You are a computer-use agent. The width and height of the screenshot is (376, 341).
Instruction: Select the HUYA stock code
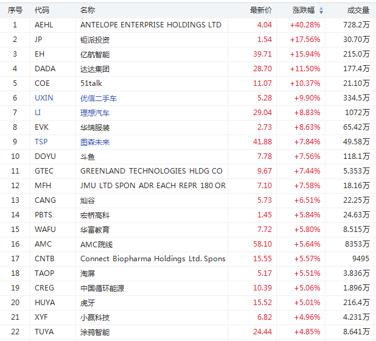click(45, 303)
